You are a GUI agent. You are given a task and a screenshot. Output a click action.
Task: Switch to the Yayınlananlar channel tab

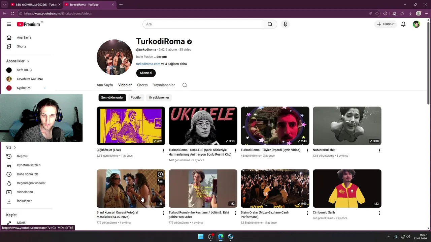pyautogui.click(x=164, y=85)
